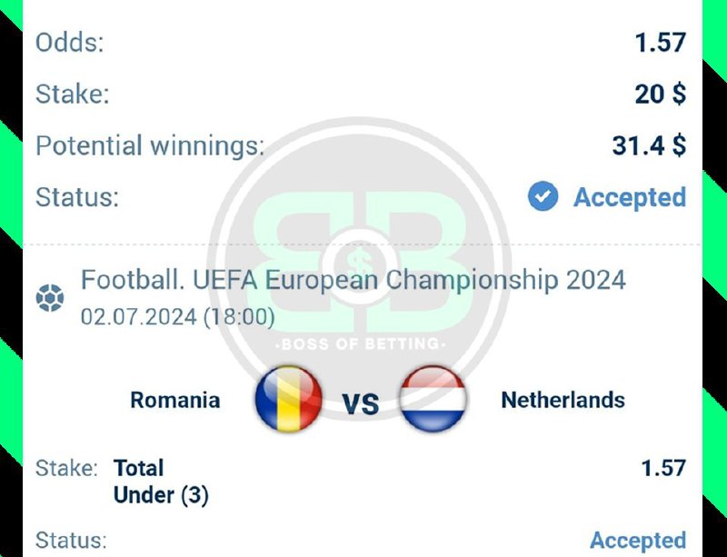Click the 1.57 value beside Odds label

pyautogui.click(x=661, y=42)
